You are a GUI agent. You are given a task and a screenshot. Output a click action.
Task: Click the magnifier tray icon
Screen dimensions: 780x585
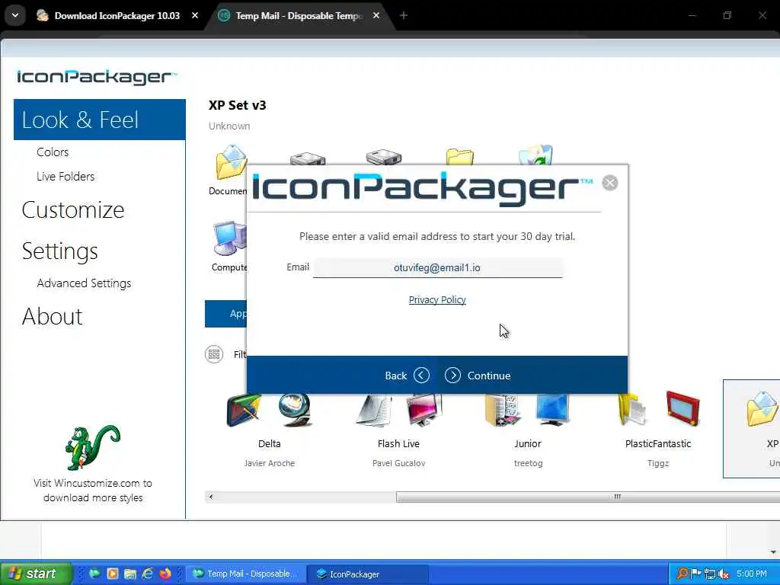[x=683, y=574]
